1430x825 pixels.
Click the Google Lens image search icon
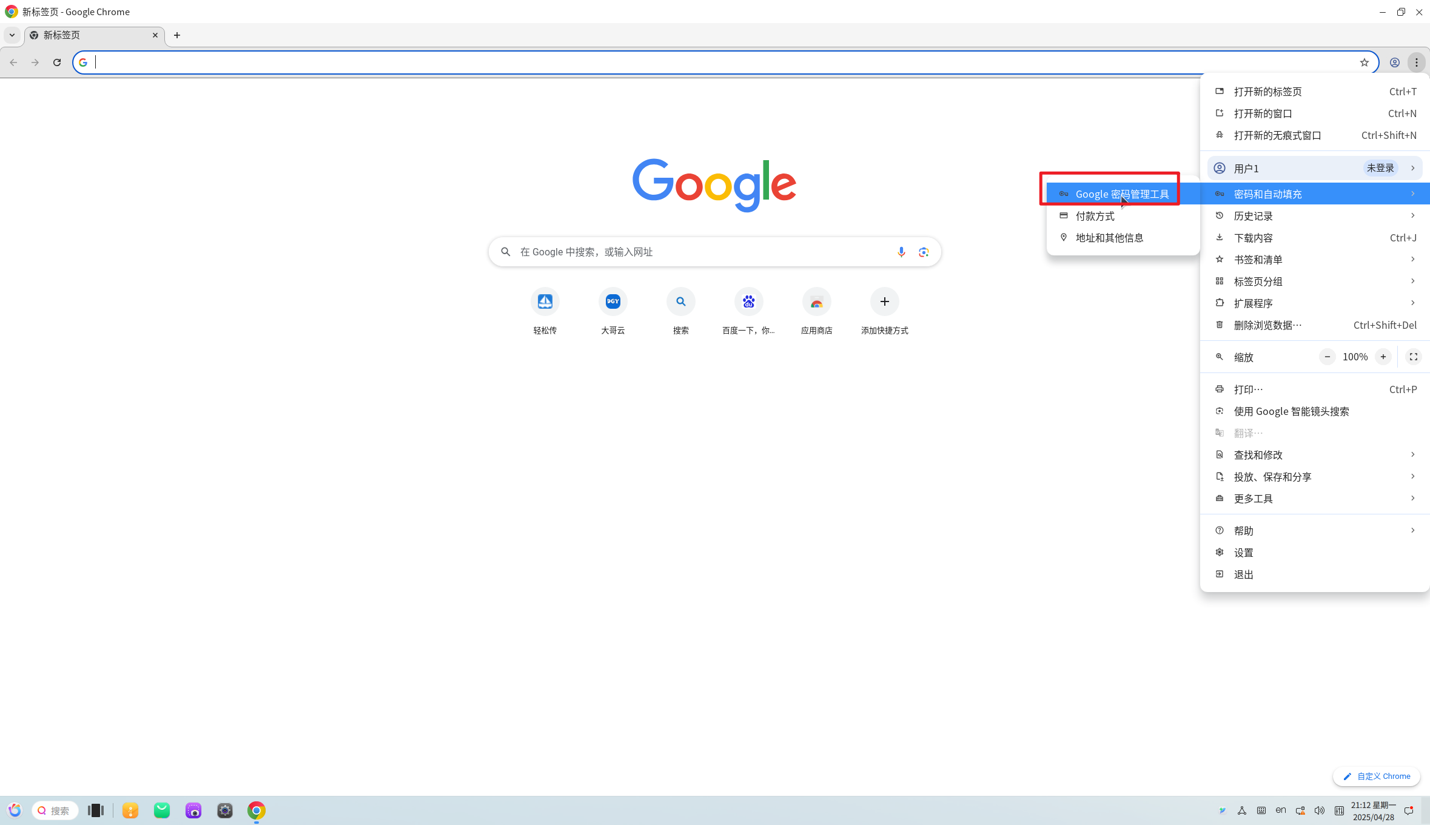(x=924, y=252)
